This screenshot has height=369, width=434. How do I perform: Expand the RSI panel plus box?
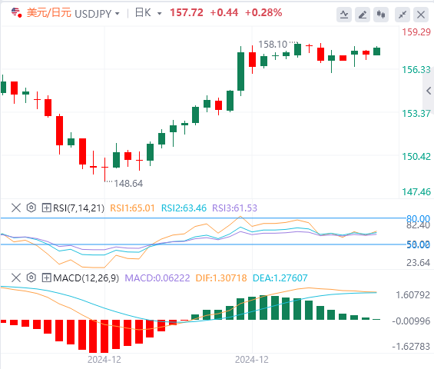(46, 208)
